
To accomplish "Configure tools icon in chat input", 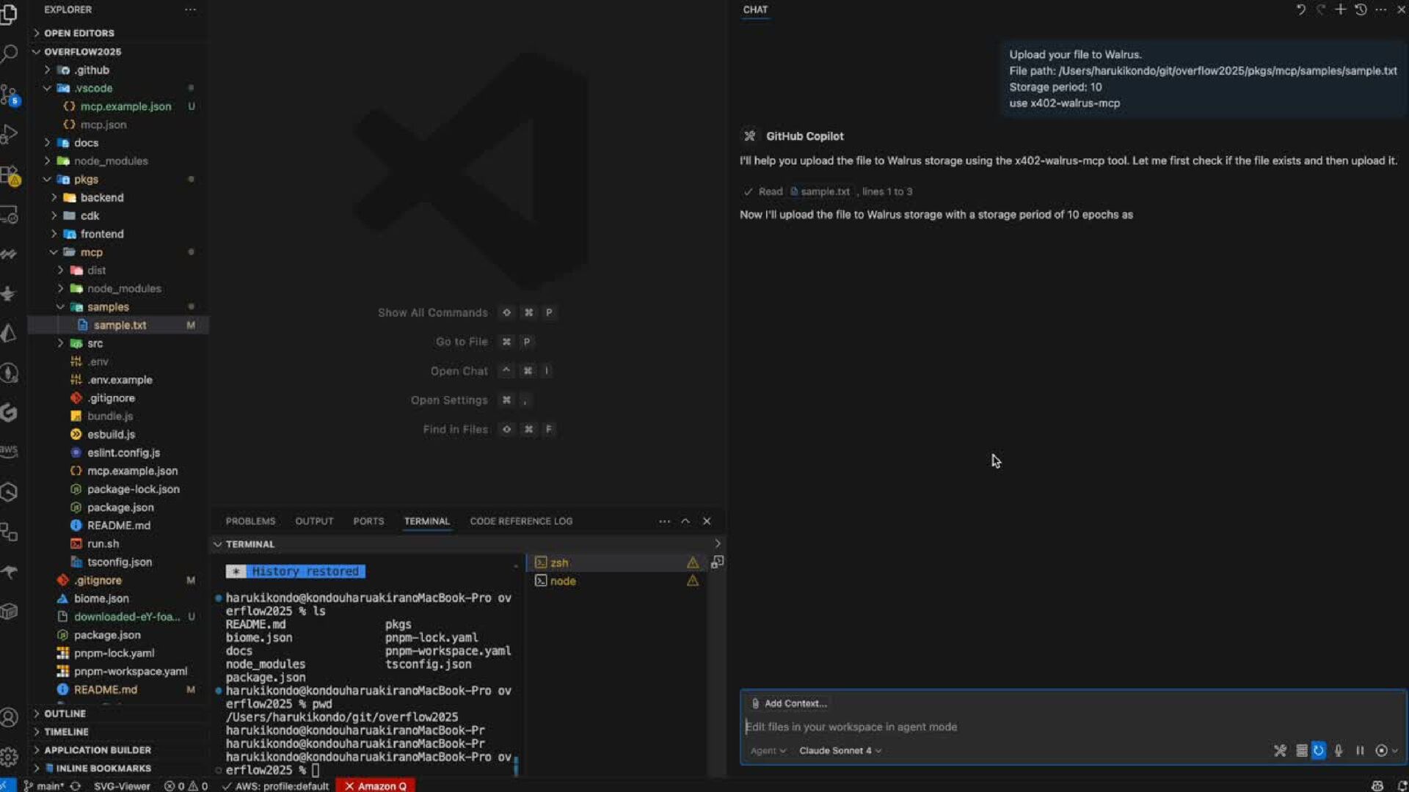I will (1280, 750).
